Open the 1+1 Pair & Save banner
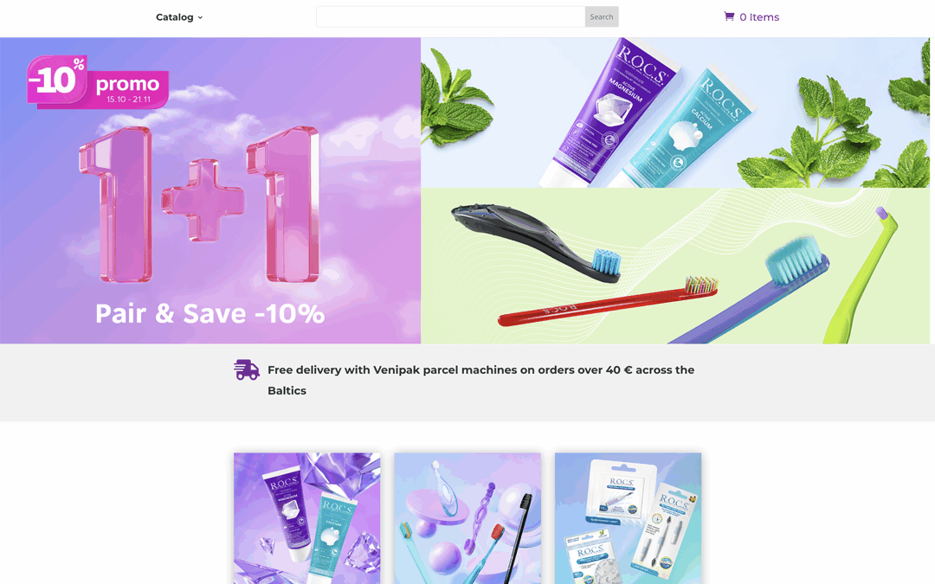Screen dimensions: 935x584 pos(210,190)
